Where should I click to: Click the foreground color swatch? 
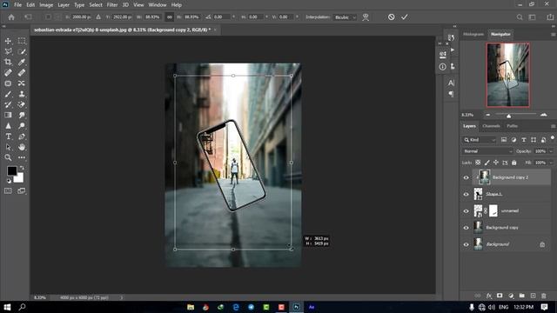point(11,170)
